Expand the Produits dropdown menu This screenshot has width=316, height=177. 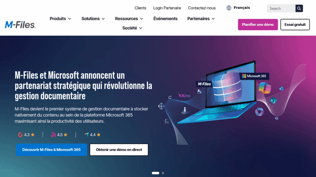point(60,19)
